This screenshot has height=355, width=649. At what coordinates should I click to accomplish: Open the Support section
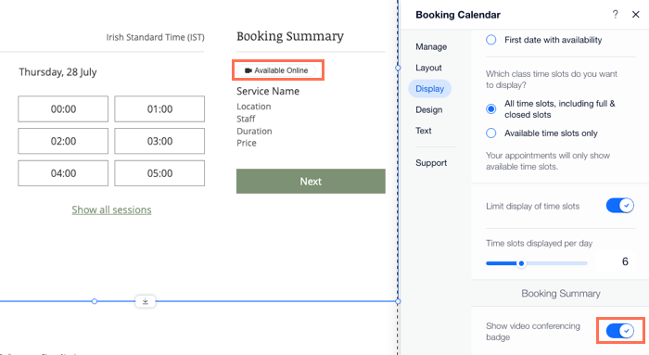(431, 163)
